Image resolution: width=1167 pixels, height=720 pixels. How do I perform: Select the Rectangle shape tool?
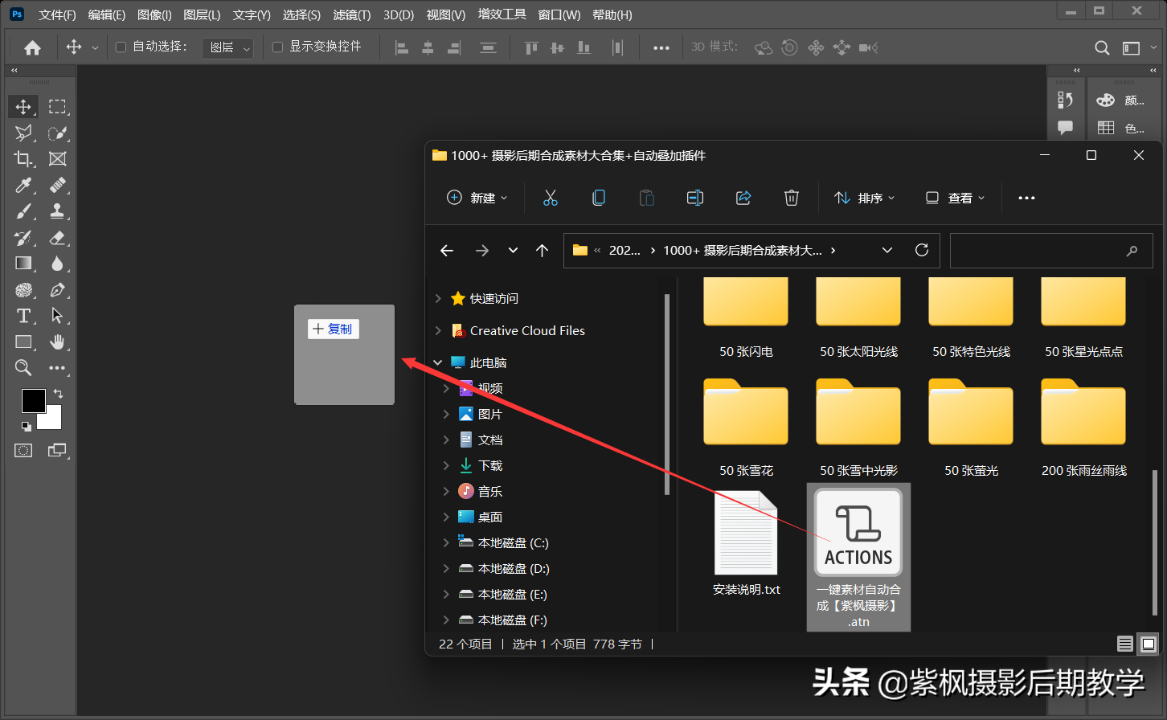[23, 342]
